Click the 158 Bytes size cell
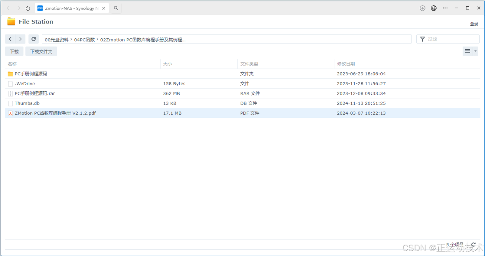Image resolution: width=485 pixels, height=256 pixels. 174,84
